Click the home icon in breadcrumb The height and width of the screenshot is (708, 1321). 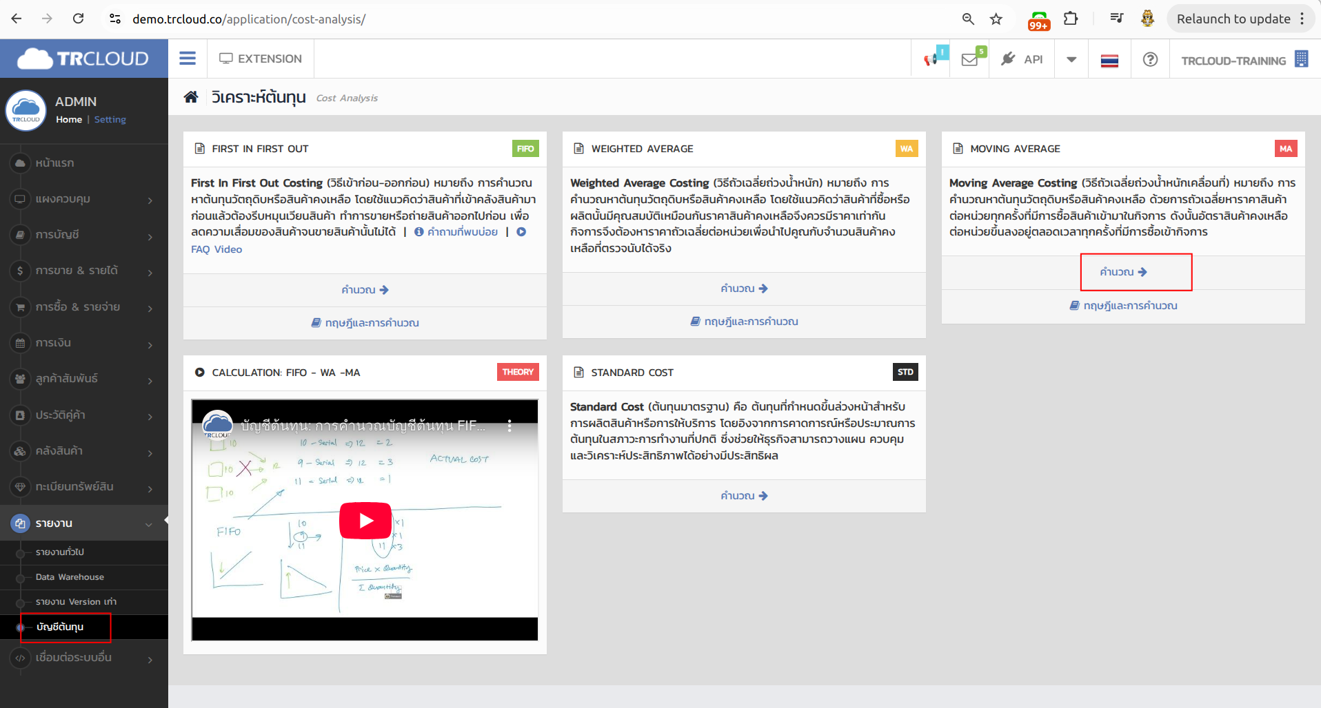191,97
